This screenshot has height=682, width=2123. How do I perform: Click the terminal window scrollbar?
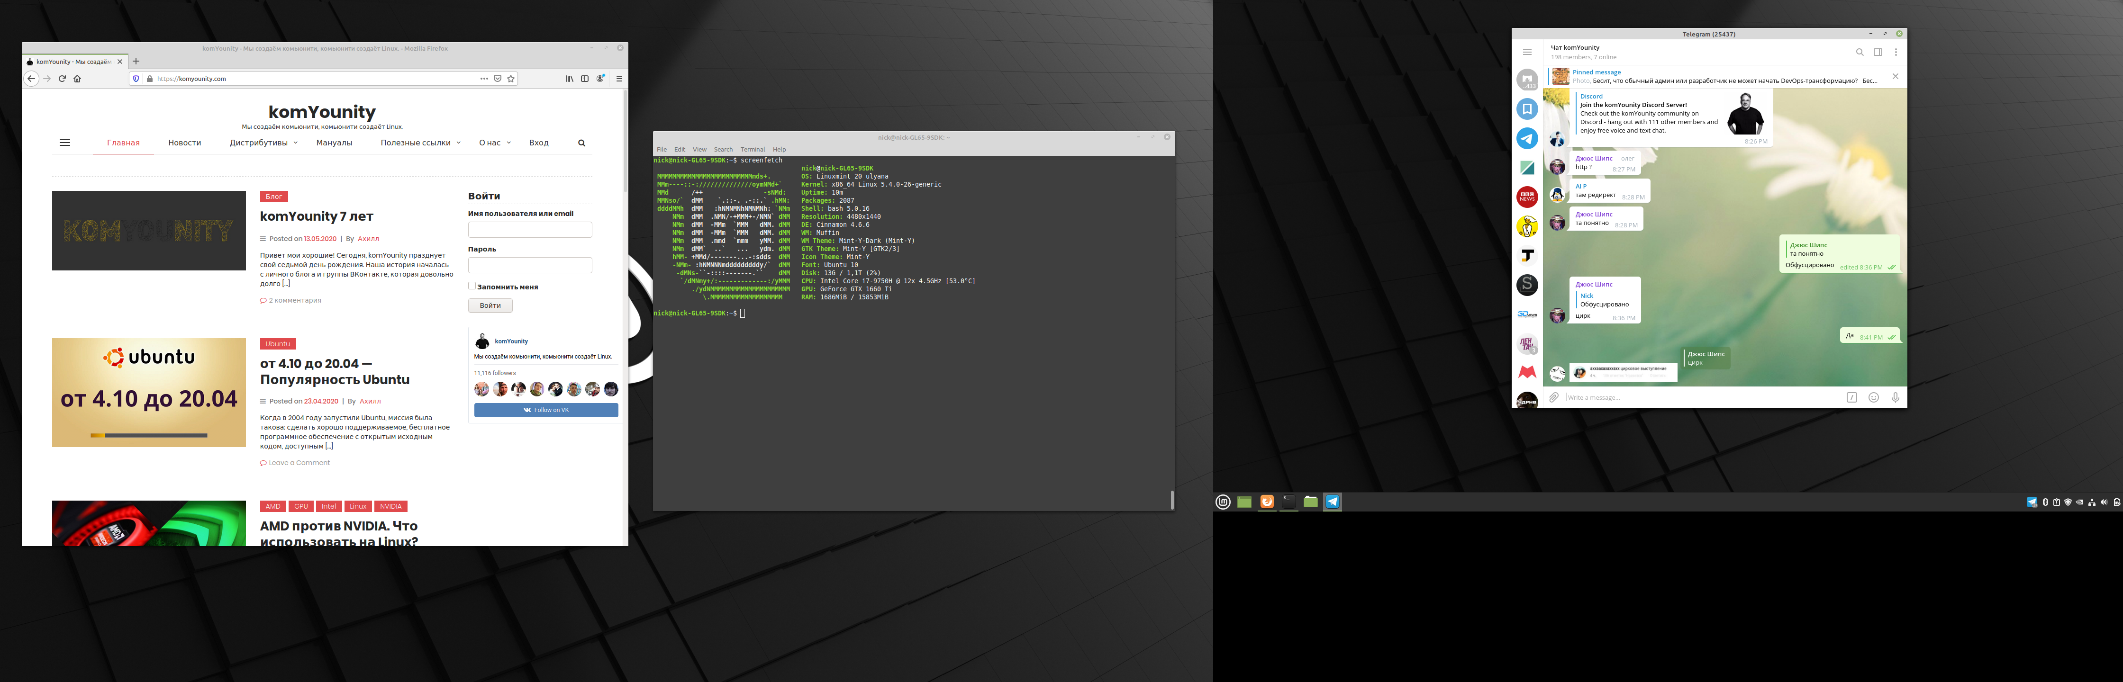click(x=1172, y=499)
